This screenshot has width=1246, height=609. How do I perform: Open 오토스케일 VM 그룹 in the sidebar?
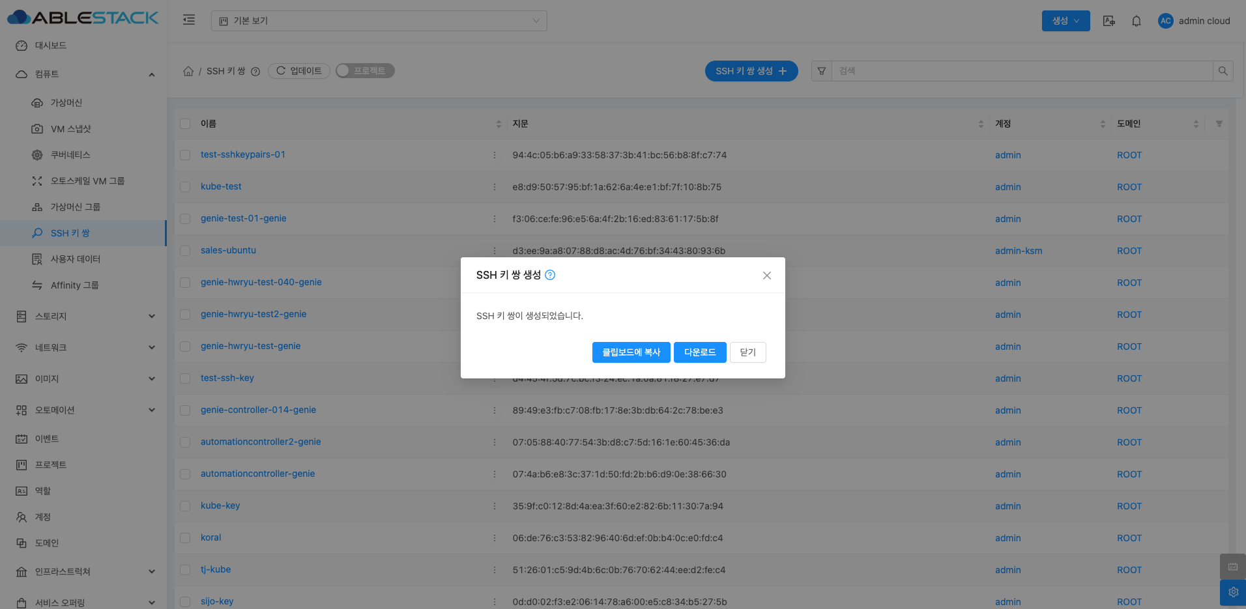pyautogui.click(x=83, y=181)
